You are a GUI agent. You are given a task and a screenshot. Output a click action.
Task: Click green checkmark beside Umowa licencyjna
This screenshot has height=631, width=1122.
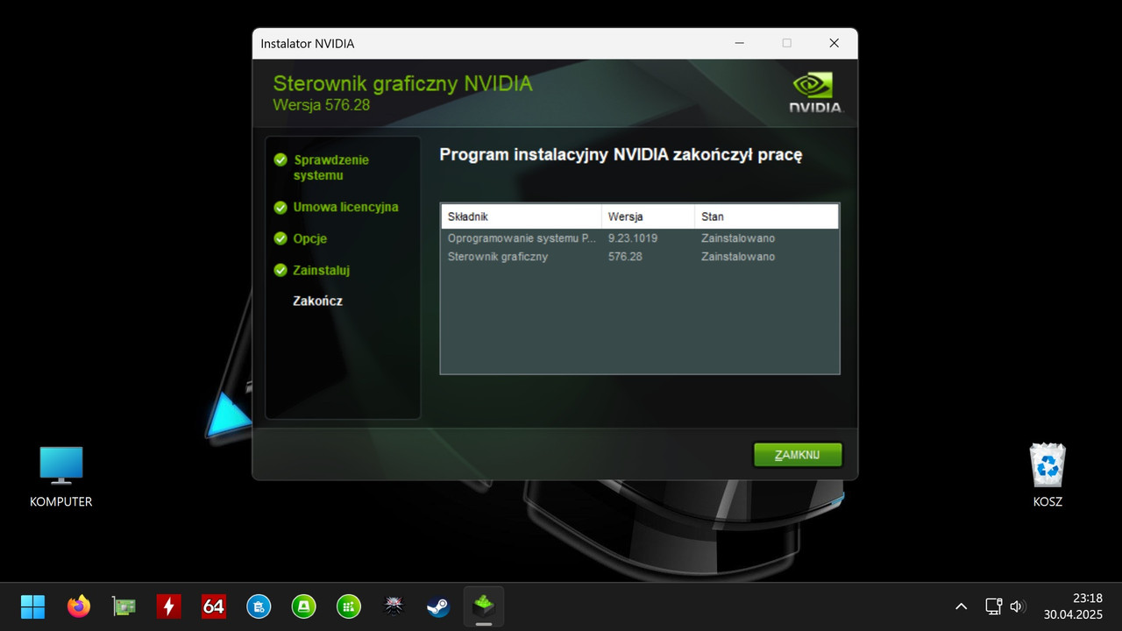pos(280,208)
